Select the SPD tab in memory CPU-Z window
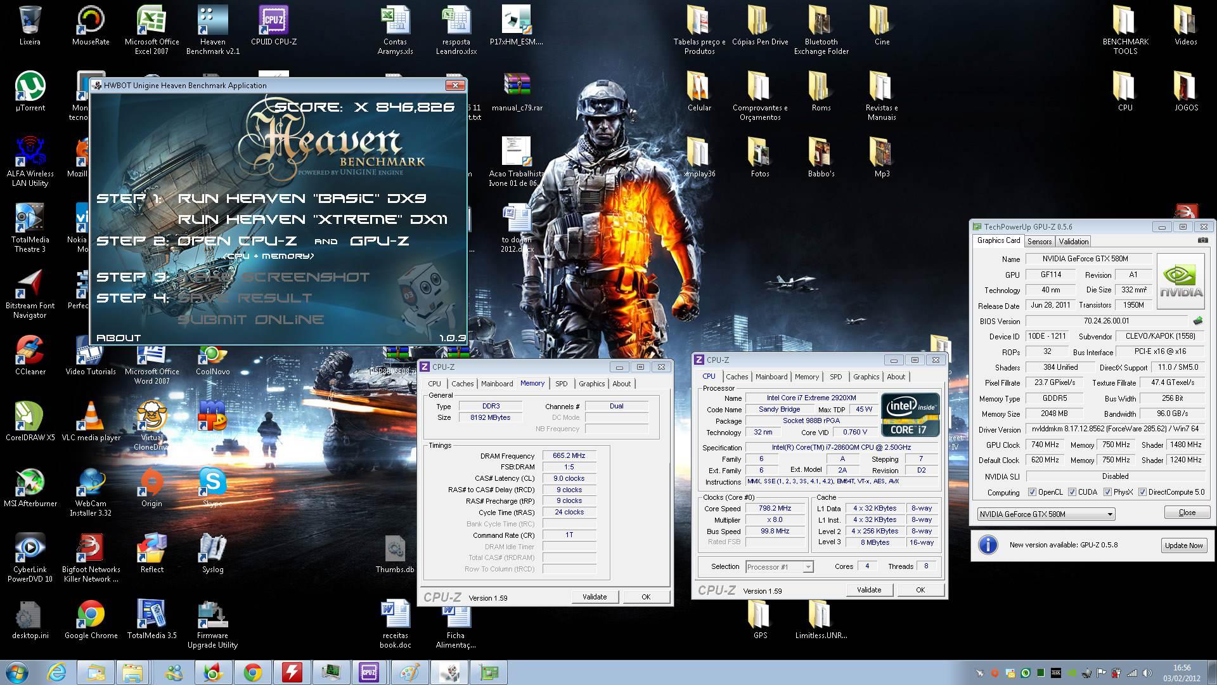The height and width of the screenshot is (685, 1217). pos(562,384)
